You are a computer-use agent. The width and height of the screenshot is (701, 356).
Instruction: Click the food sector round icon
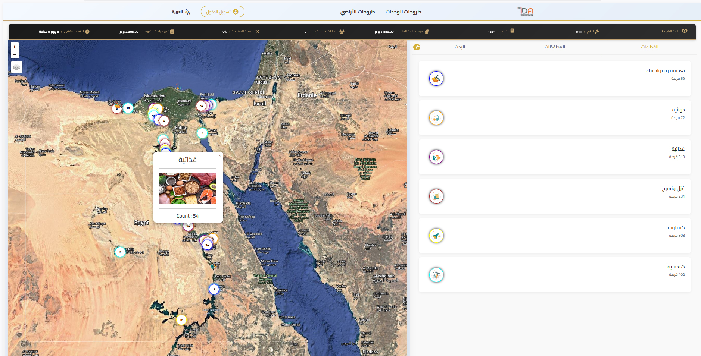click(436, 157)
